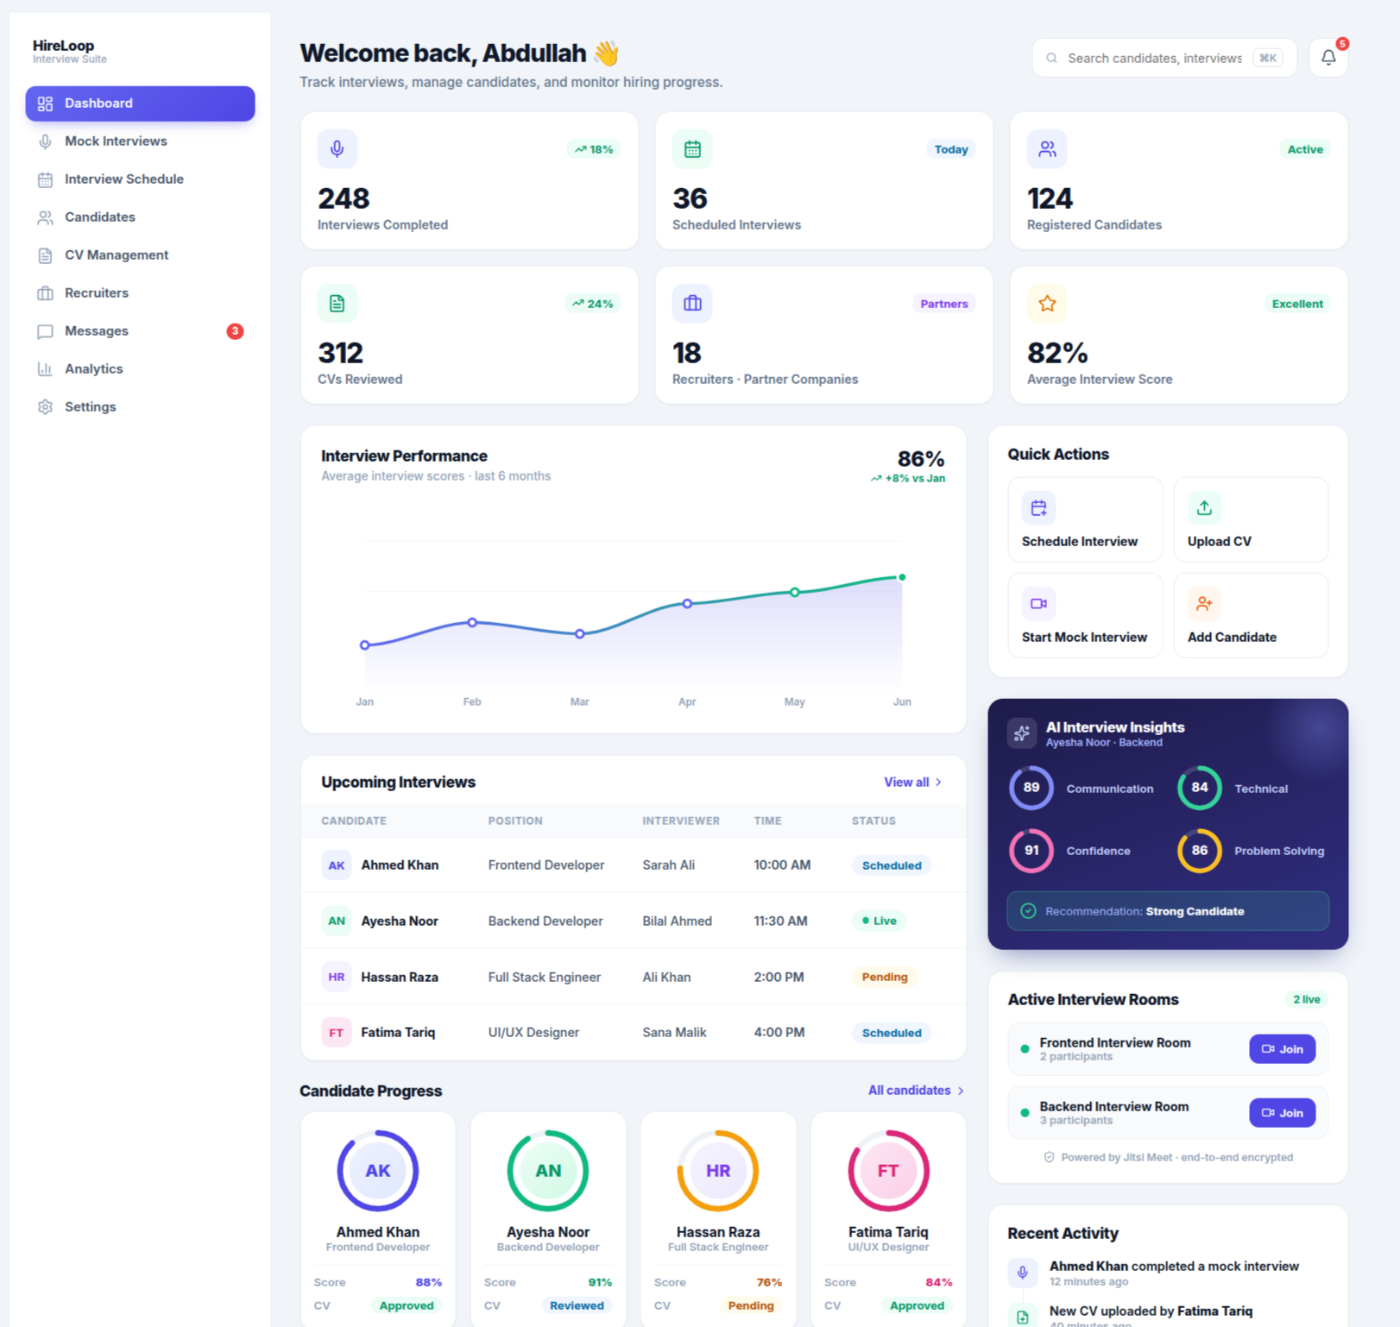Image resolution: width=1400 pixels, height=1327 pixels.
Task: Open View all upcoming interviews link
Action: click(x=912, y=783)
